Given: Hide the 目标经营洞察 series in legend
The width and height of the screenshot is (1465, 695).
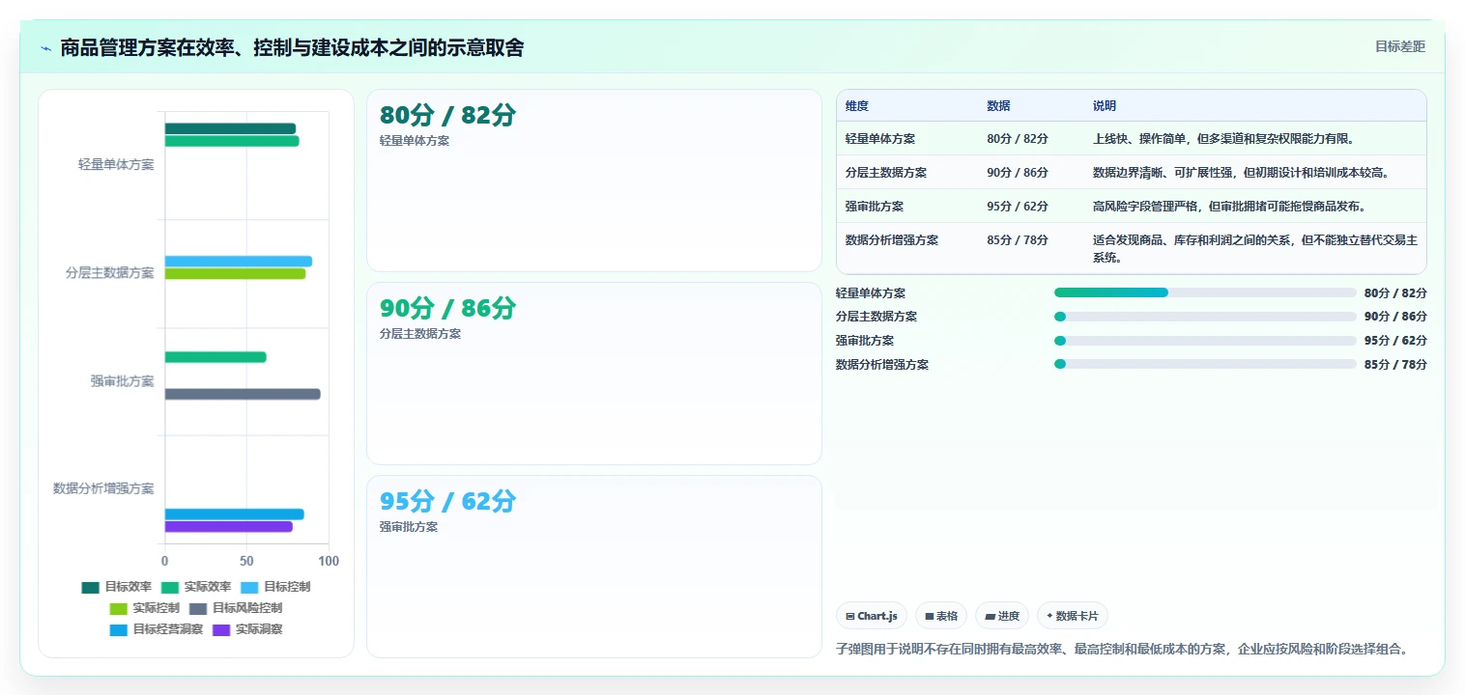Looking at the screenshot, I should pos(157,629).
